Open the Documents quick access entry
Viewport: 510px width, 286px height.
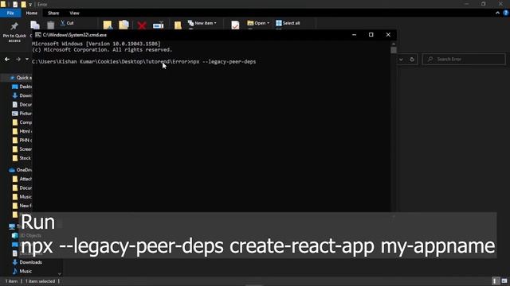coord(22,104)
